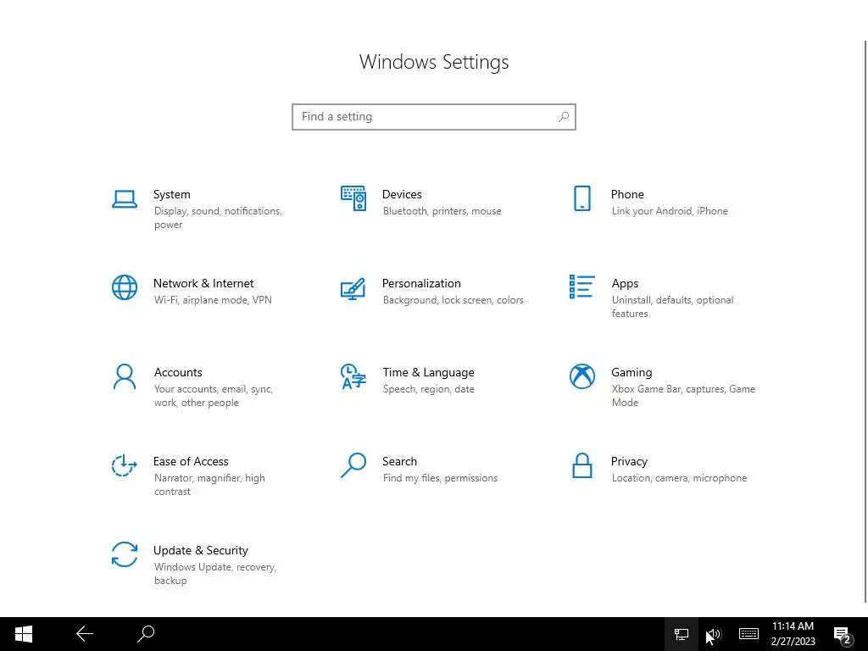The width and height of the screenshot is (868, 651).
Task: Select Time & Language heading
Action: [428, 373]
